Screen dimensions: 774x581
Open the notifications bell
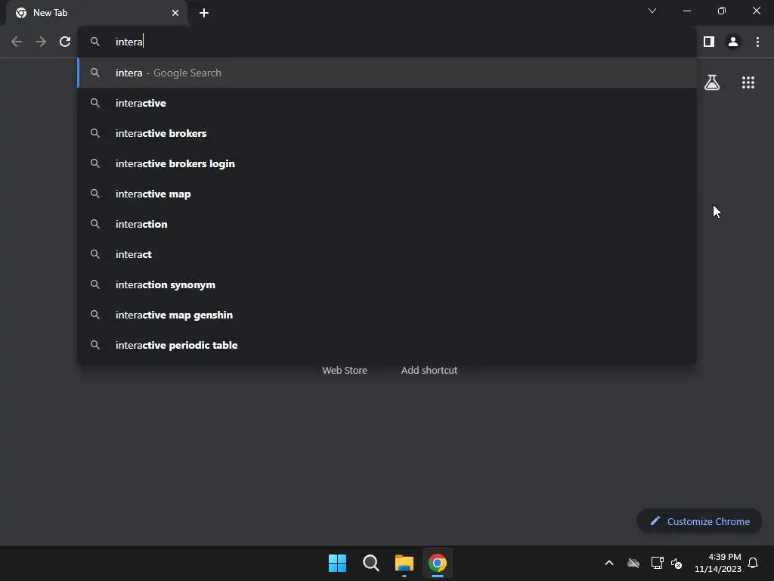point(753,563)
